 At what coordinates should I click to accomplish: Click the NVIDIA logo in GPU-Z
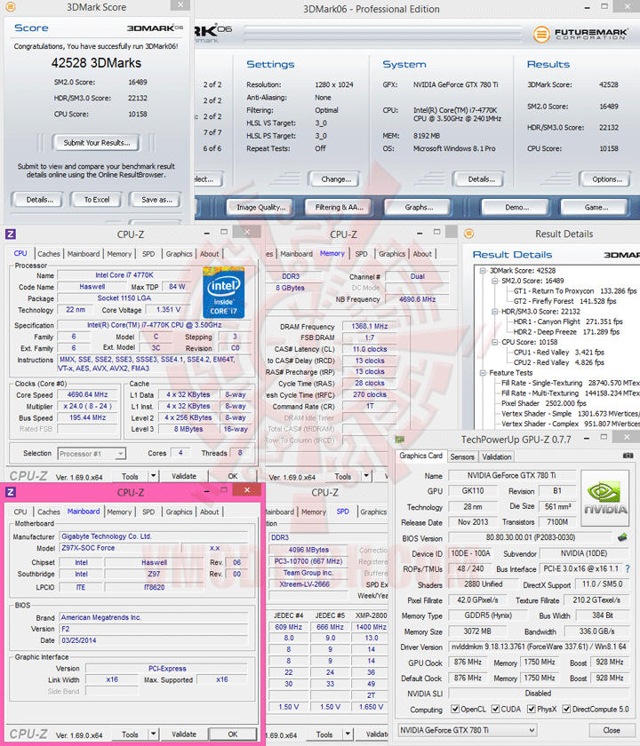pyautogui.click(x=604, y=497)
